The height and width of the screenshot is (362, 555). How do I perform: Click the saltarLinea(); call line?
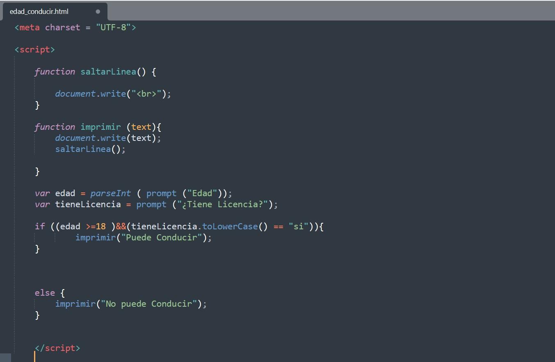coord(90,149)
